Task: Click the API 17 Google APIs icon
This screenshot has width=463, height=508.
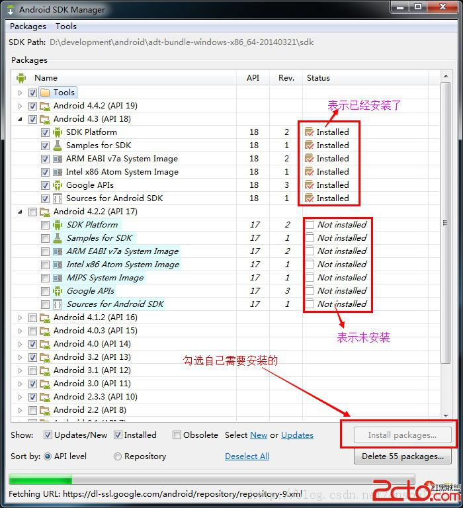Action: tap(58, 291)
